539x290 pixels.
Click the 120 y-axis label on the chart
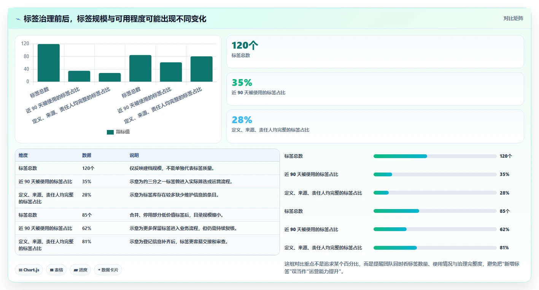pos(25,44)
